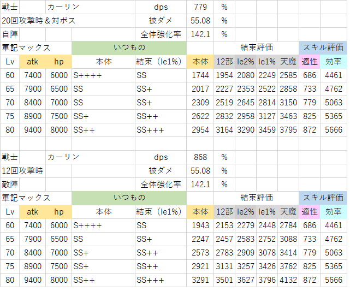Screen dimensions: 356x297
Task: Click the cell showing 3501
Action: (x=224, y=280)
